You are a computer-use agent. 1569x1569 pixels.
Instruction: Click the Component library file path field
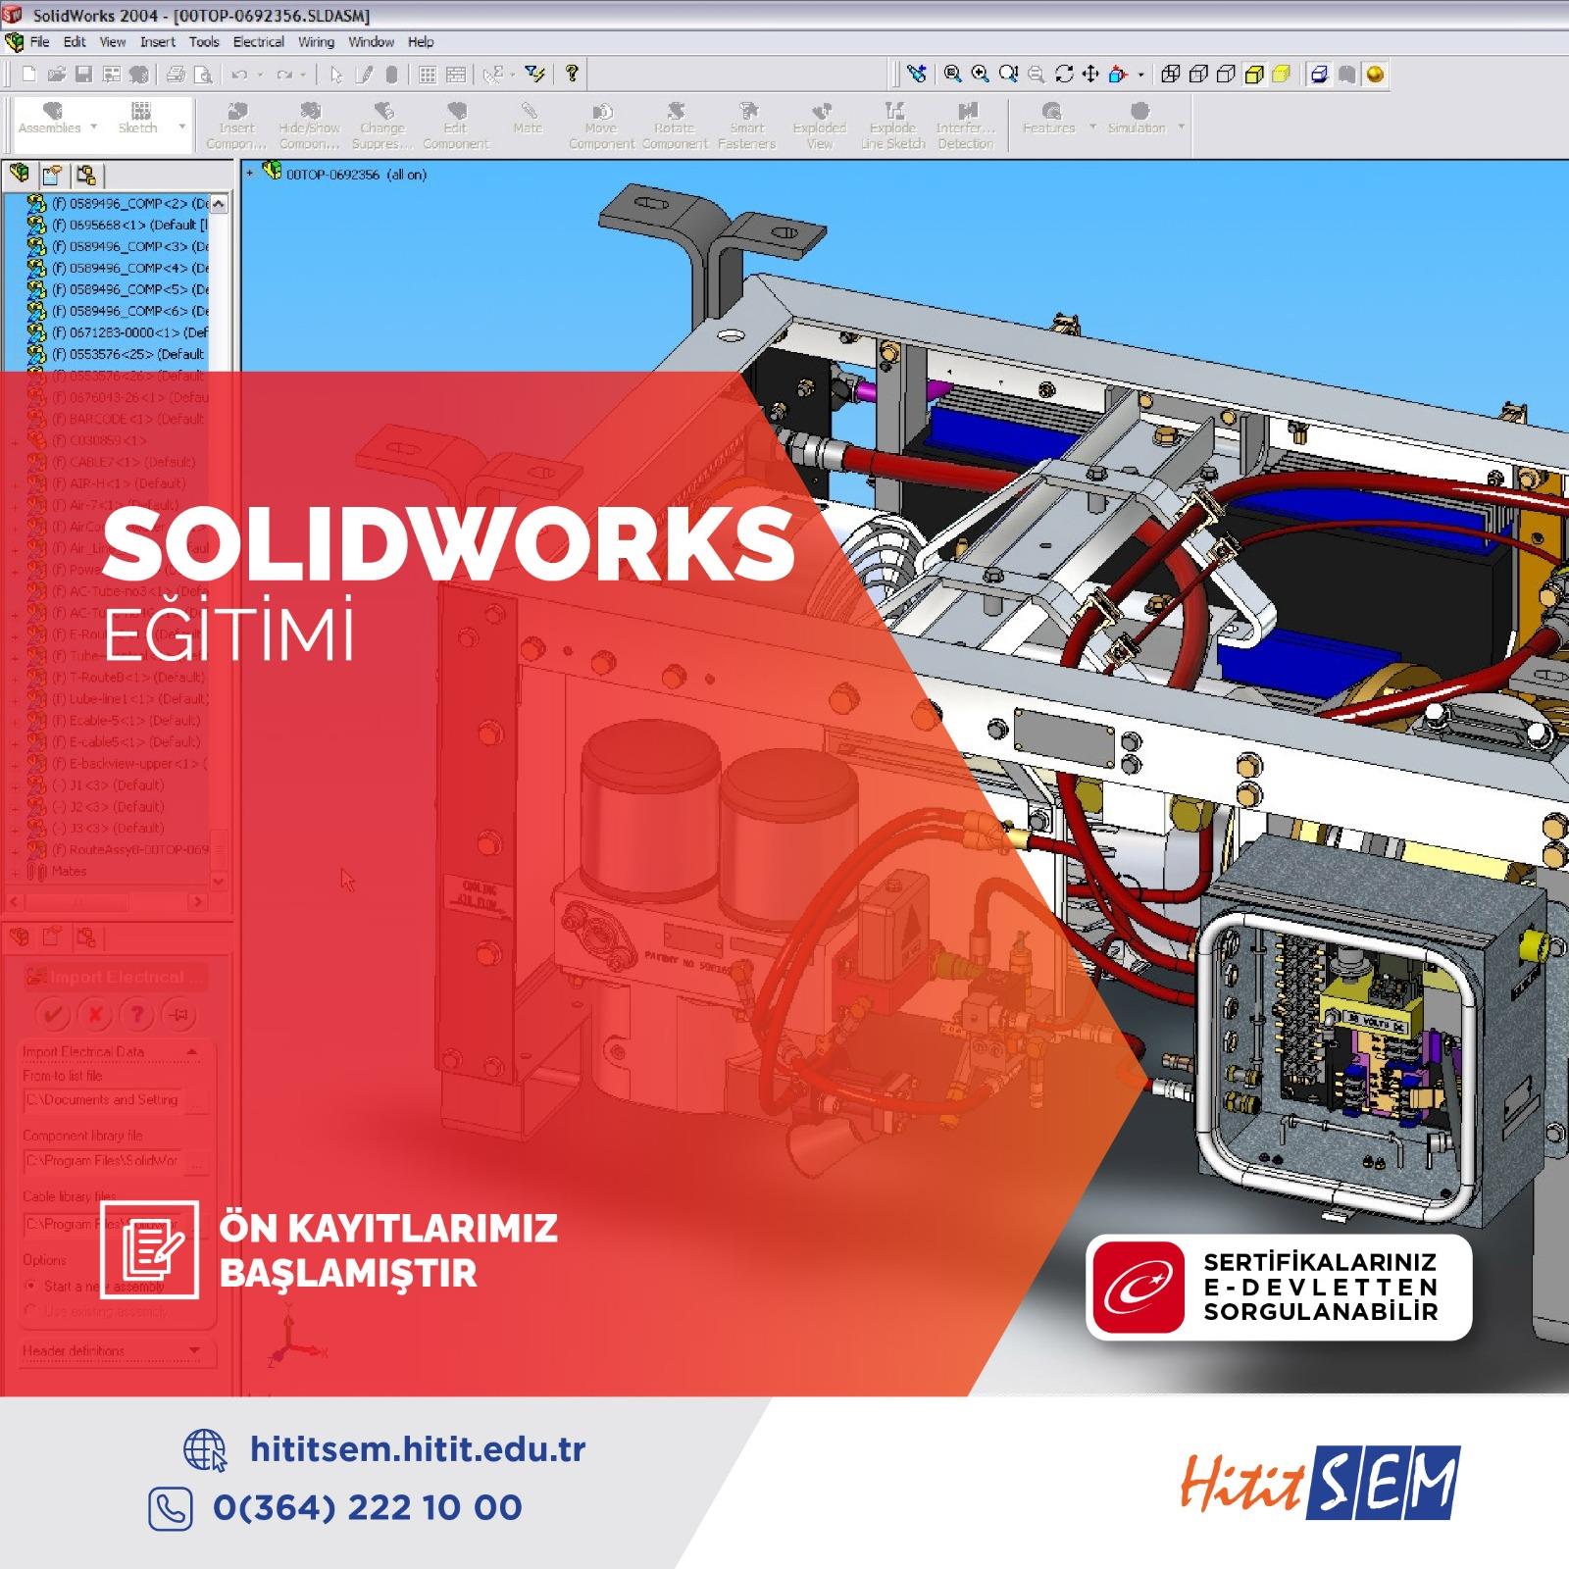(x=101, y=1161)
